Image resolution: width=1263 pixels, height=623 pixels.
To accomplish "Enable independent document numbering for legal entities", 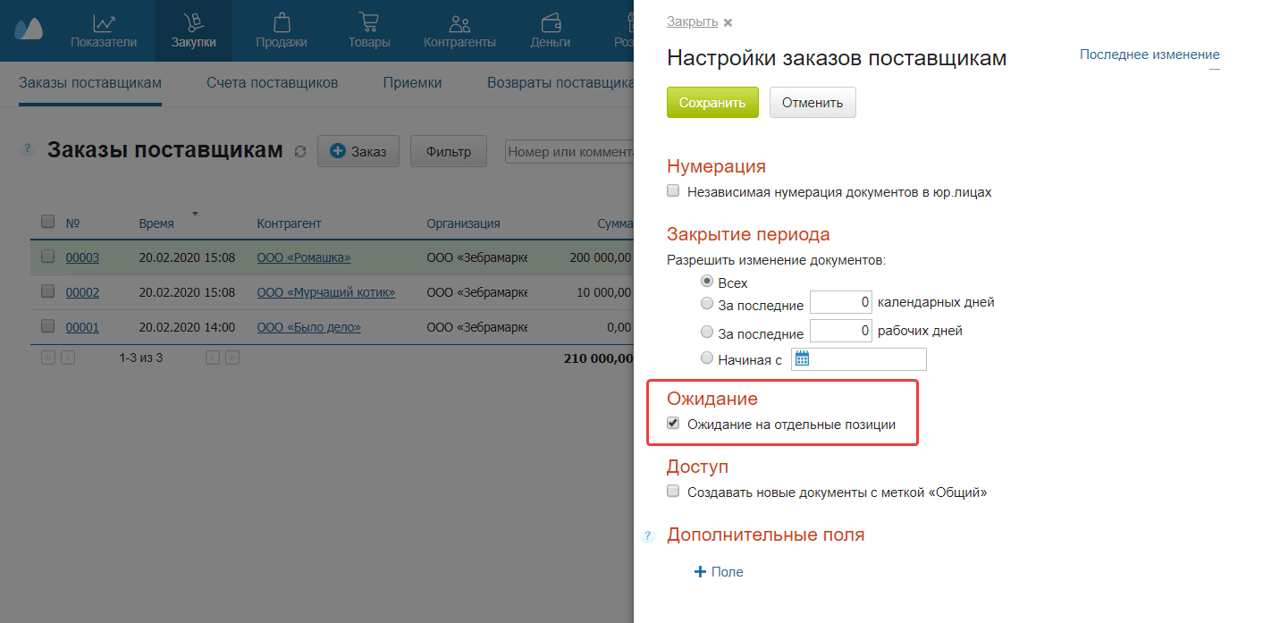I will pos(672,190).
